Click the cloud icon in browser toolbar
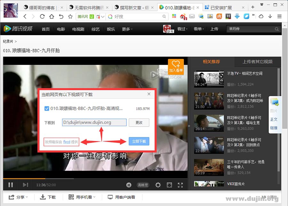The width and height of the screenshot is (288, 206). [x=261, y=17]
